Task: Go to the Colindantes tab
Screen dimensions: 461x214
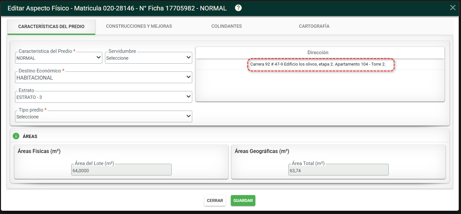Action: tap(227, 26)
